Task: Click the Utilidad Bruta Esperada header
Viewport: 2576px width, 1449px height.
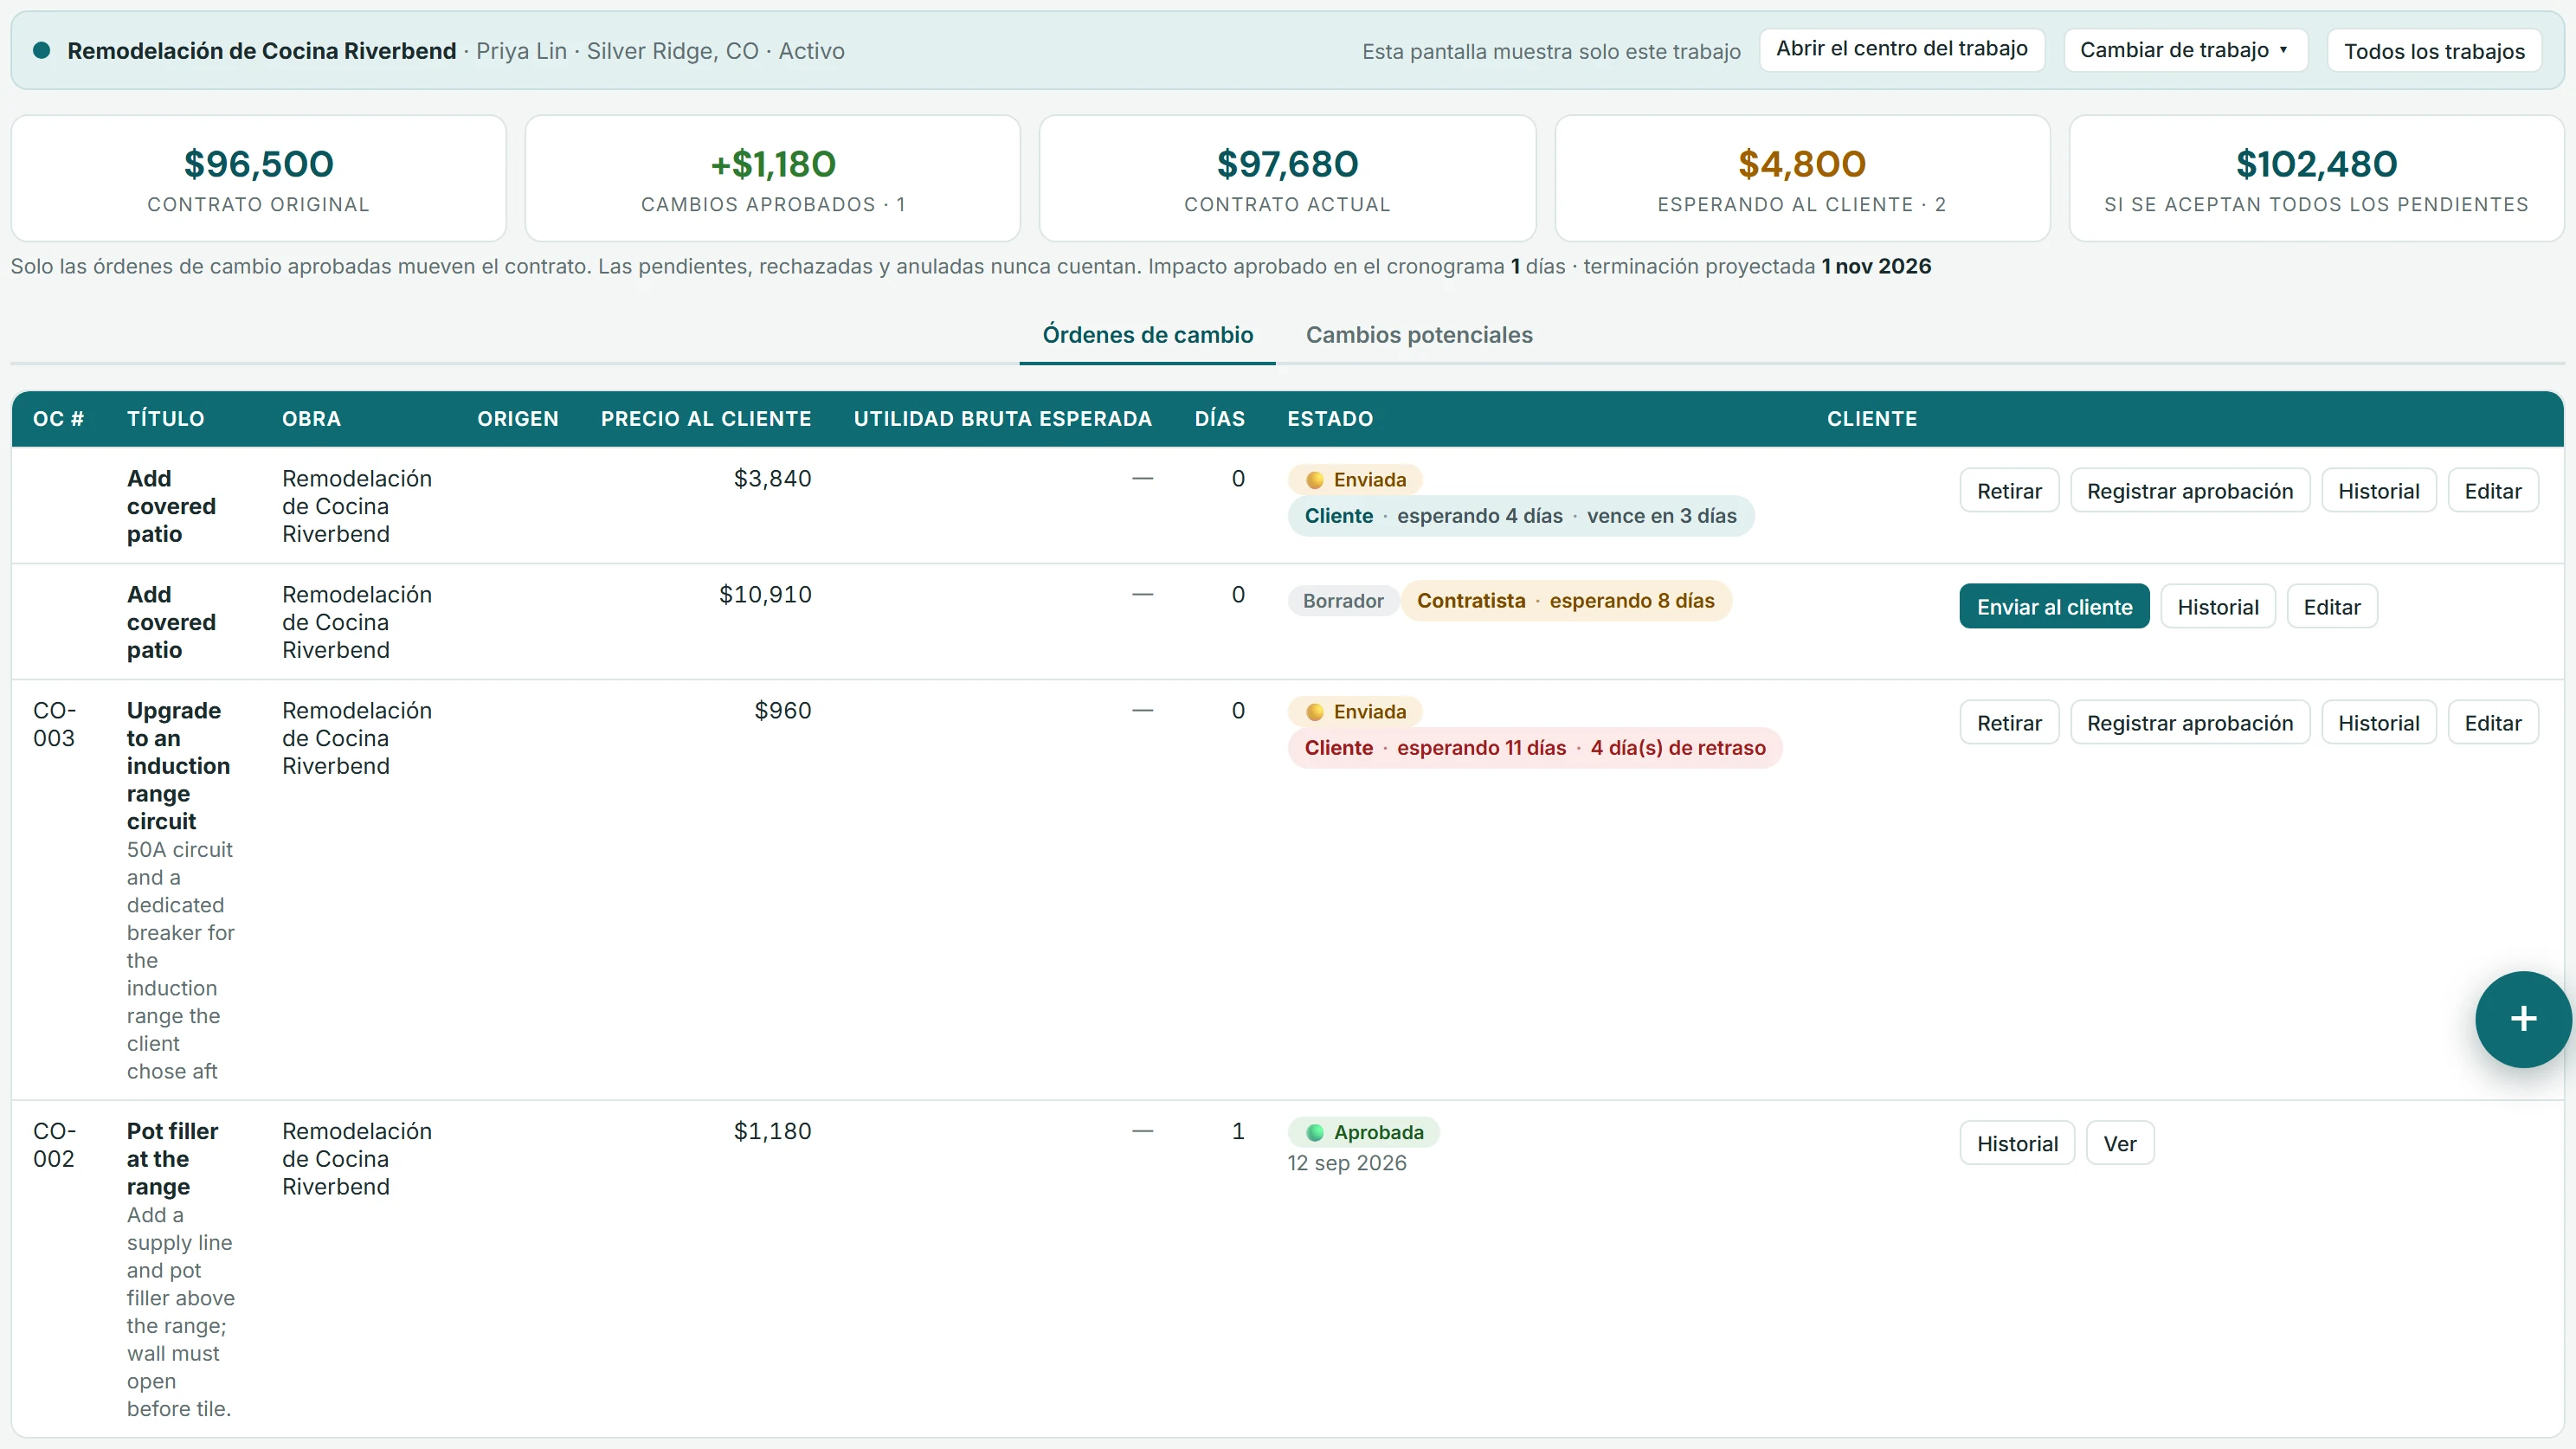Action: click(x=1002, y=419)
